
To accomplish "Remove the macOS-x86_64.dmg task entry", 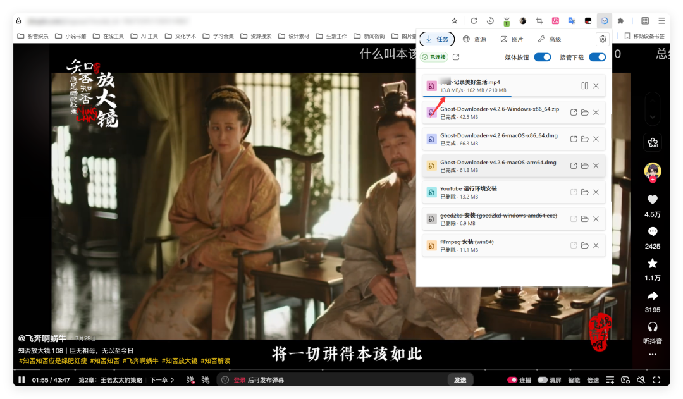I will click(596, 139).
